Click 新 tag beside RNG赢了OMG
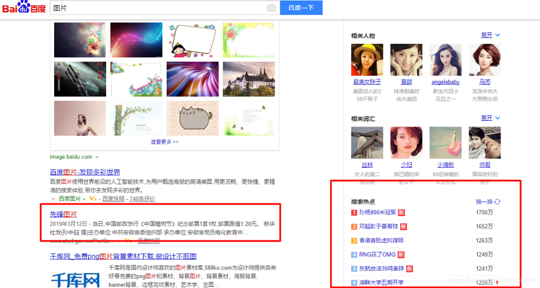540x288 pixels. pyautogui.click(x=401, y=255)
